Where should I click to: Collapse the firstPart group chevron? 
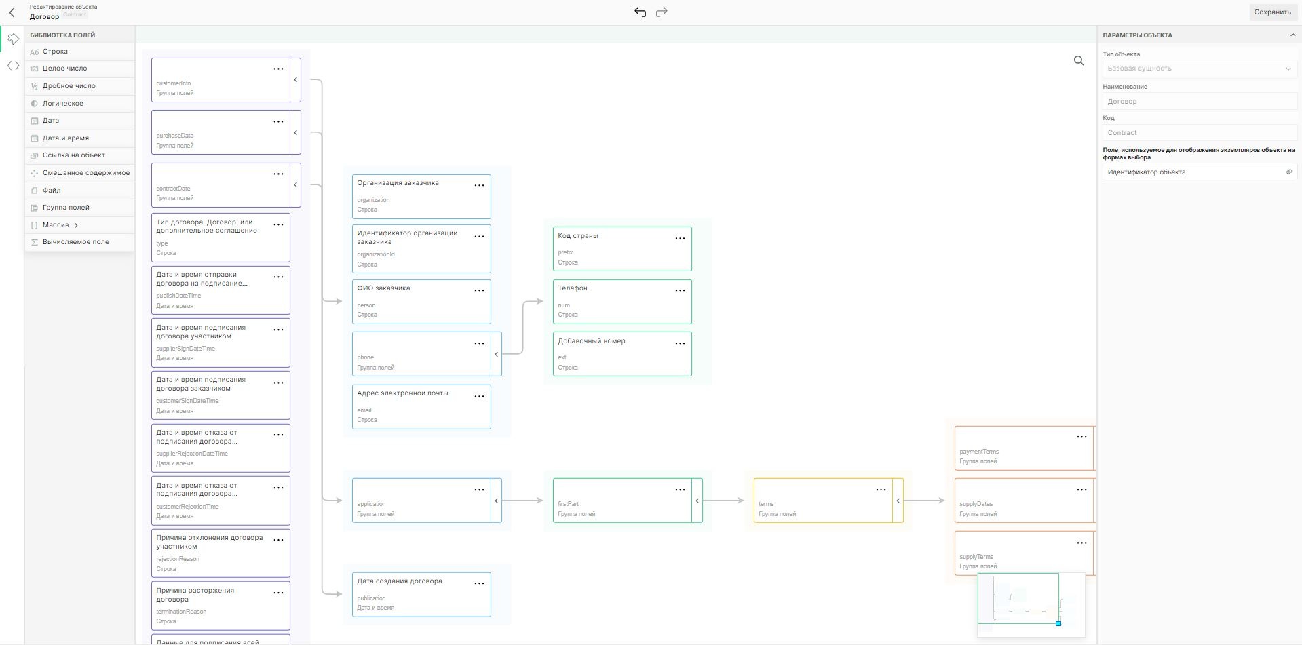click(x=697, y=501)
